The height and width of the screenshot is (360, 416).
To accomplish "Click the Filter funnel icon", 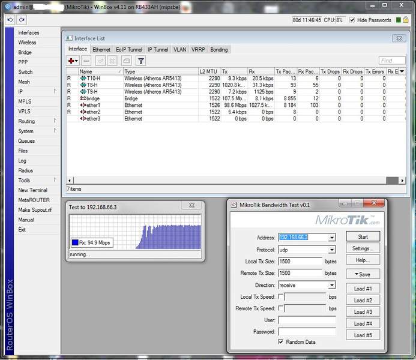I will 141,61.
